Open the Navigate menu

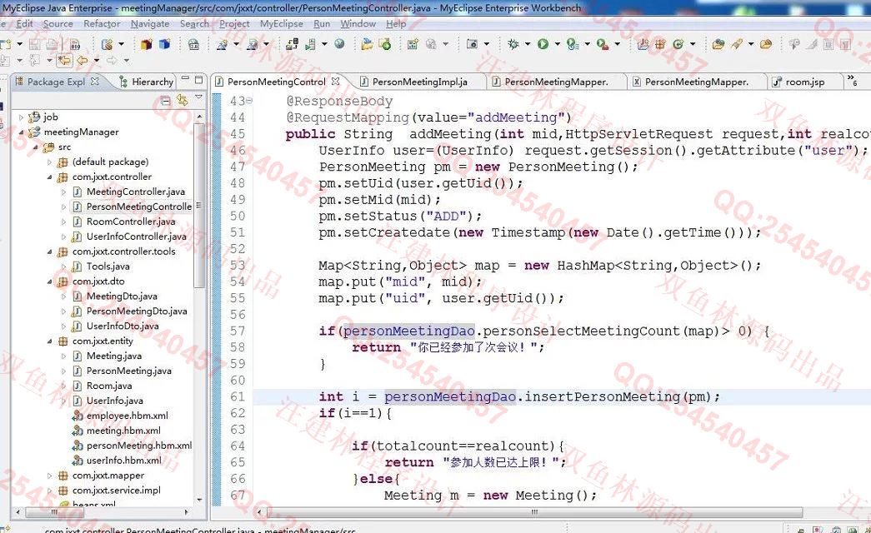(x=150, y=24)
